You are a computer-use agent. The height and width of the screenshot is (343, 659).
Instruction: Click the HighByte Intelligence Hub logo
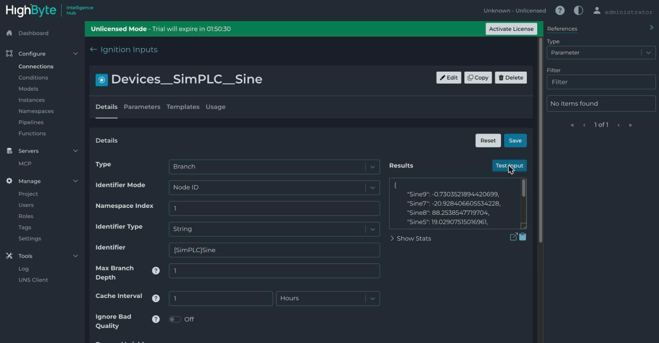click(49, 10)
